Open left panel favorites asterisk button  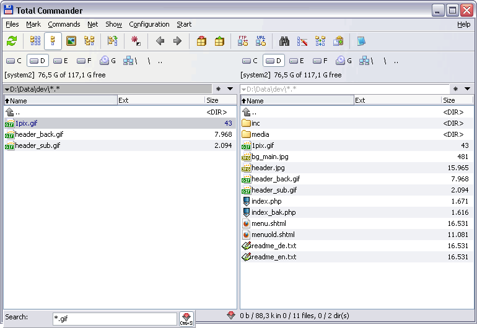point(218,88)
